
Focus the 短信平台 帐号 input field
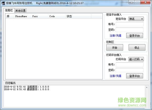tap(130, 24)
